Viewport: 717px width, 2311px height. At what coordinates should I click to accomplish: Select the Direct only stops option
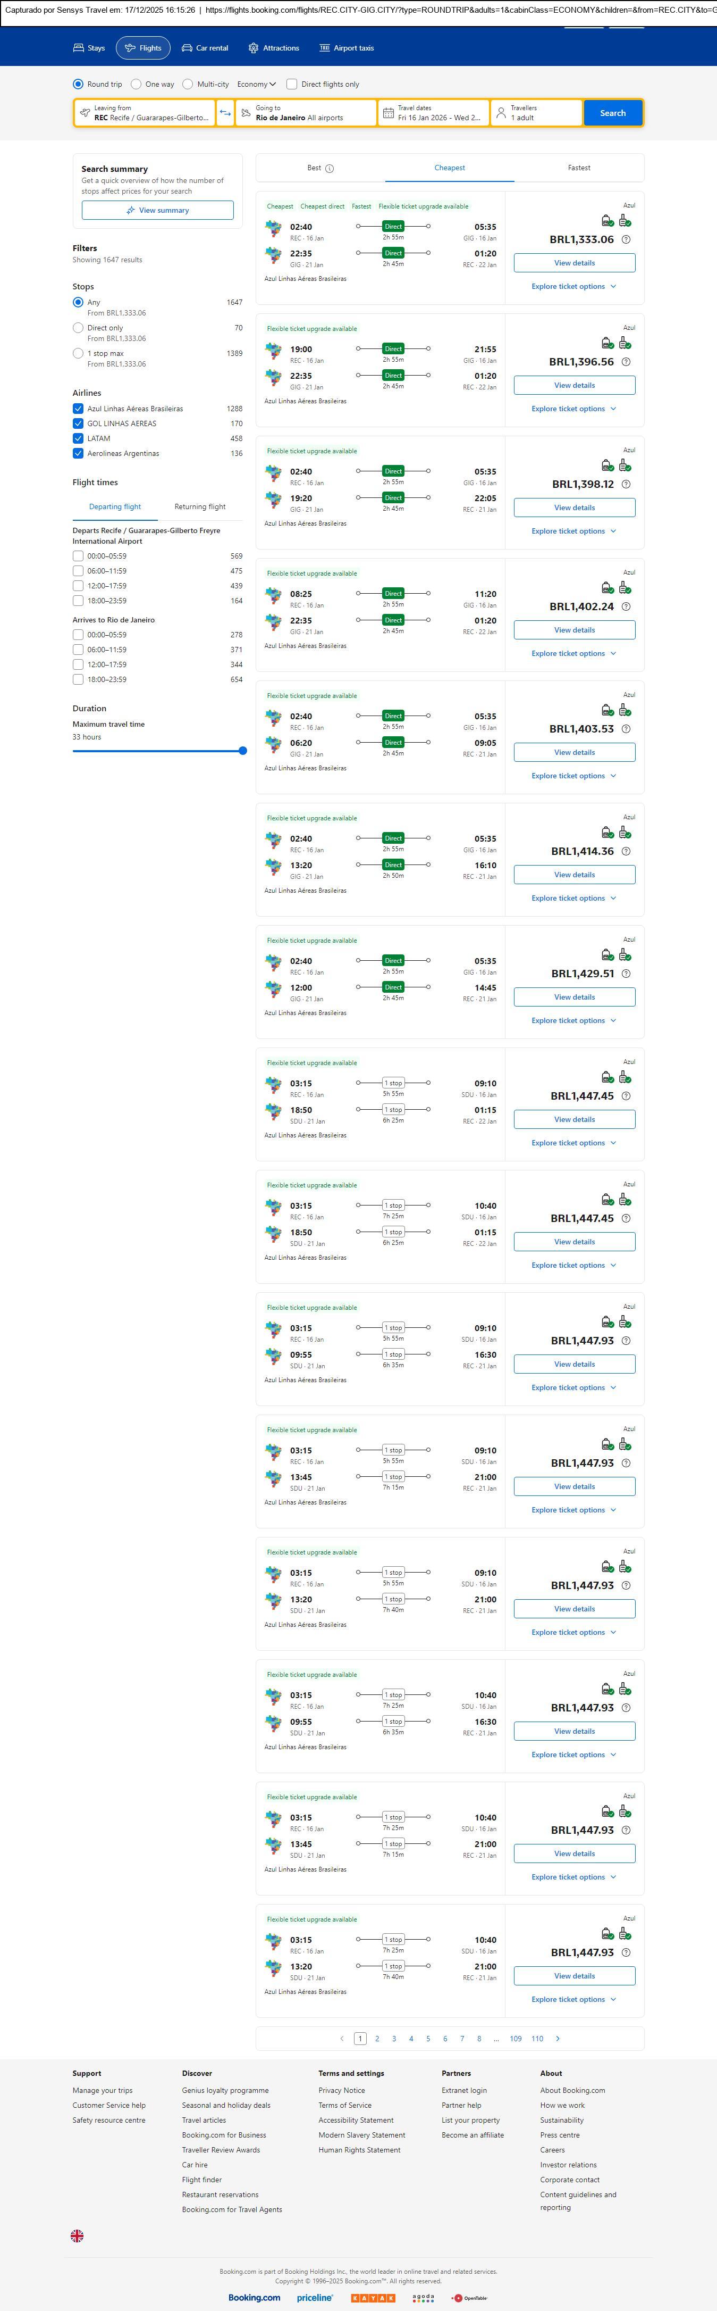[78, 328]
